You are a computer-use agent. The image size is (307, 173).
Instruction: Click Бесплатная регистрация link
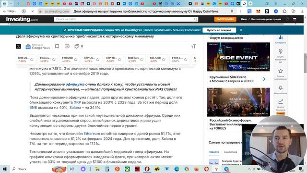click(x=266, y=19)
